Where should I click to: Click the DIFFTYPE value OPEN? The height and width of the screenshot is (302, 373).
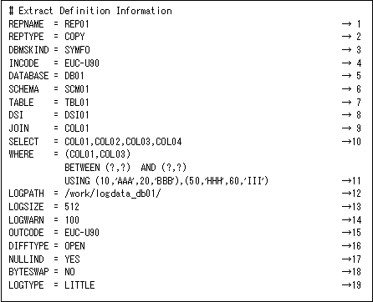[74, 246]
